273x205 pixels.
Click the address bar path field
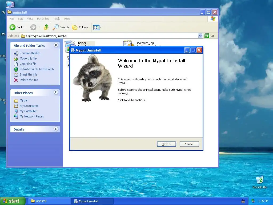click(109, 36)
